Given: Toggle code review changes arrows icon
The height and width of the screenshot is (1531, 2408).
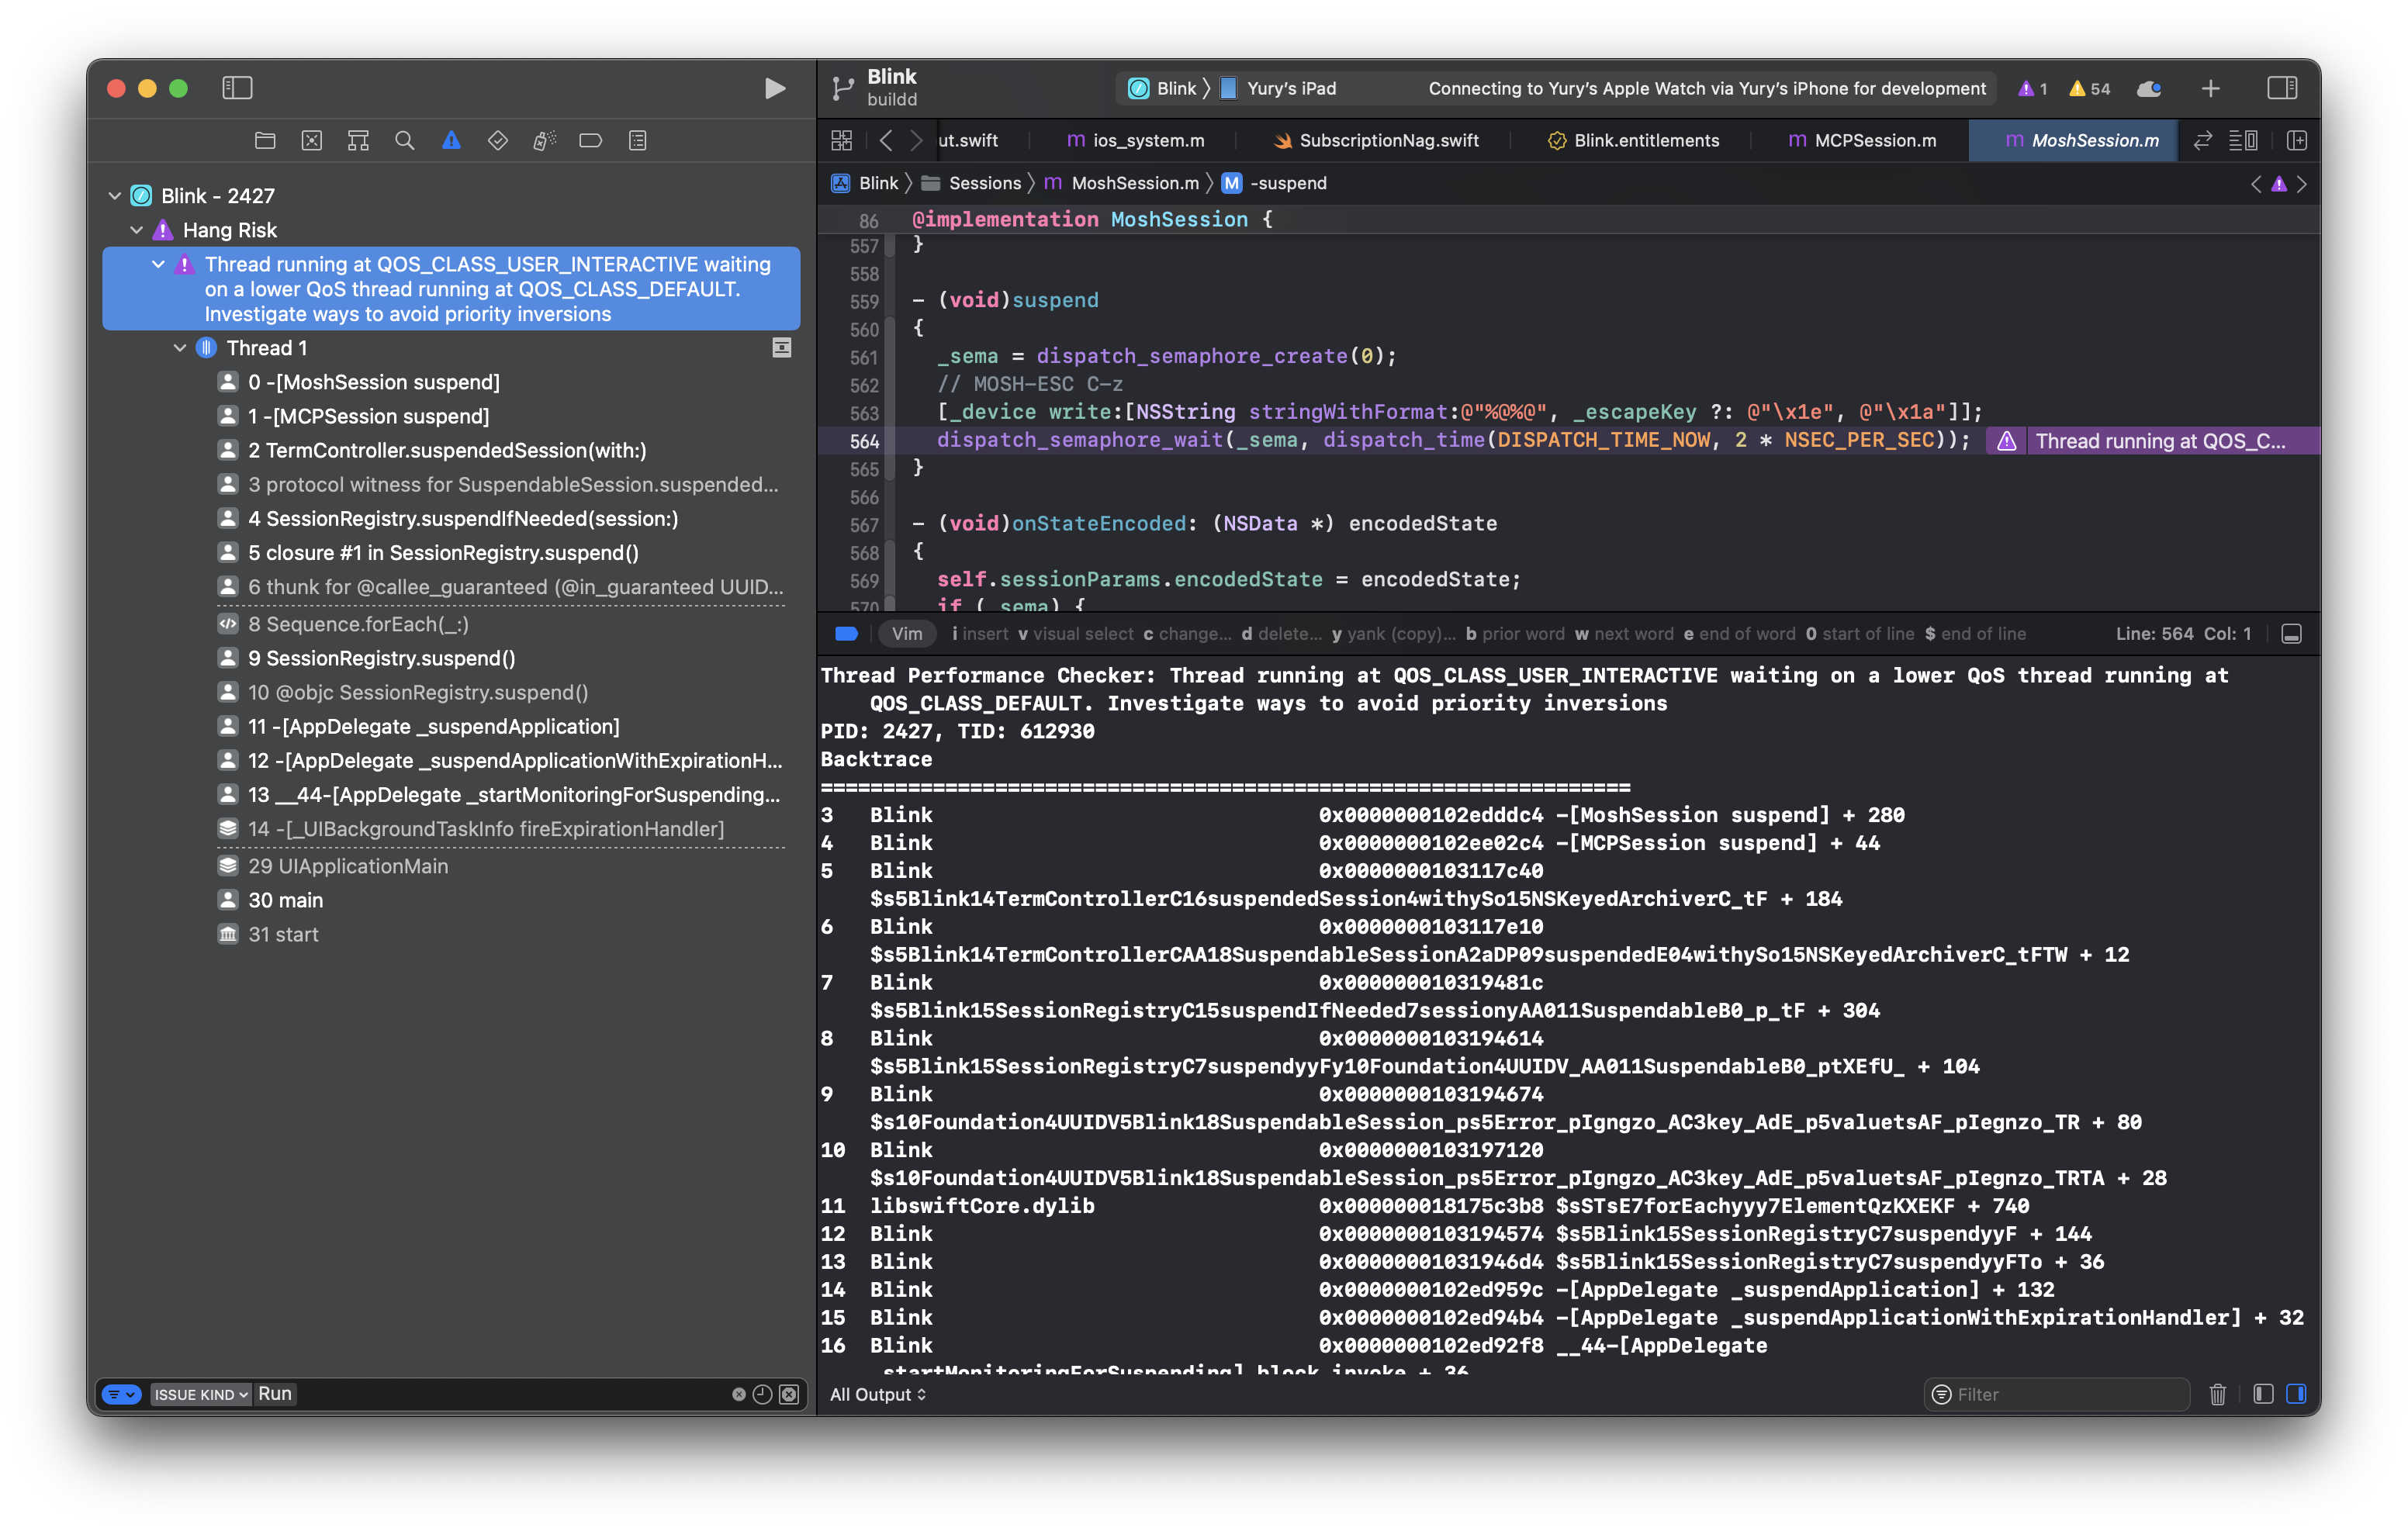Looking at the screenshot, I should pyautogui.click(x=2203, y=140).
